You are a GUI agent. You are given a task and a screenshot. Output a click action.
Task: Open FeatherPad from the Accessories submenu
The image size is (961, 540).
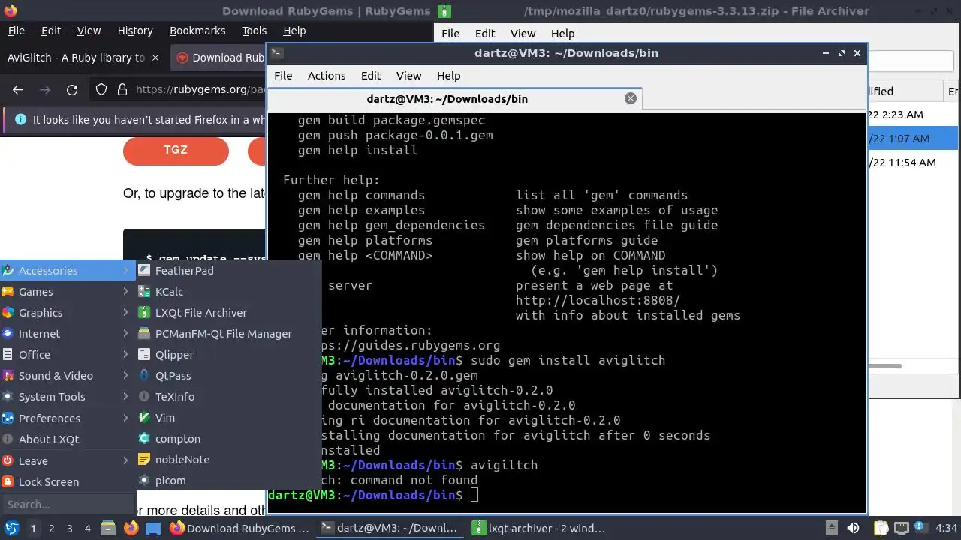[x=228, y=271]
